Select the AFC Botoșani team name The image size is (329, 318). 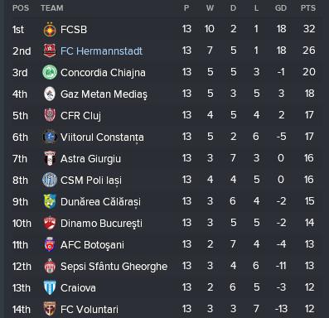(x=92, y=245)
